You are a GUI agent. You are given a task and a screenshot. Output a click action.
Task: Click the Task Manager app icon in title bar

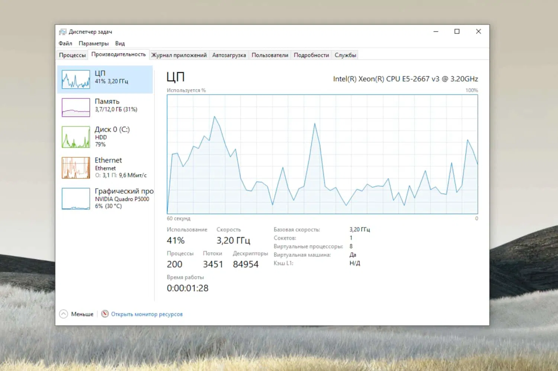pos(62,32)
